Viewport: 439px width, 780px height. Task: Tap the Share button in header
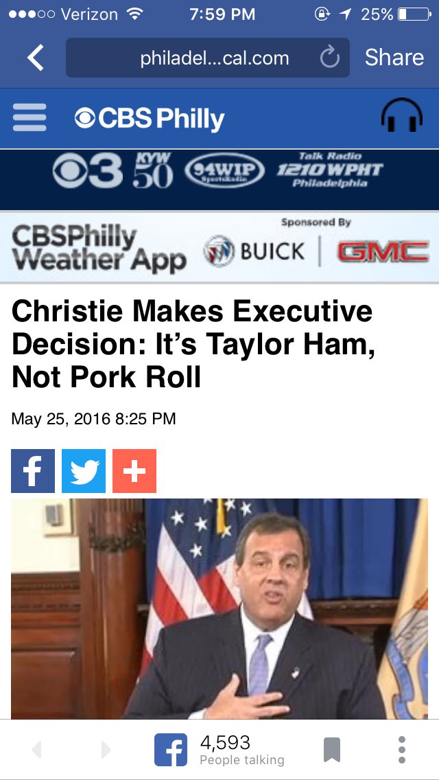coord(394,58)
